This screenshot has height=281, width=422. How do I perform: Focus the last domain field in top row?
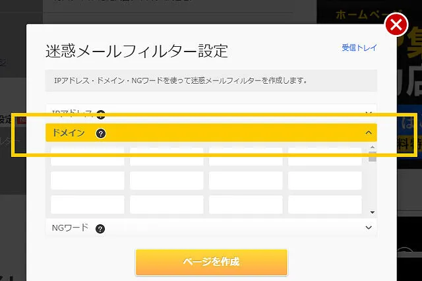324,156
